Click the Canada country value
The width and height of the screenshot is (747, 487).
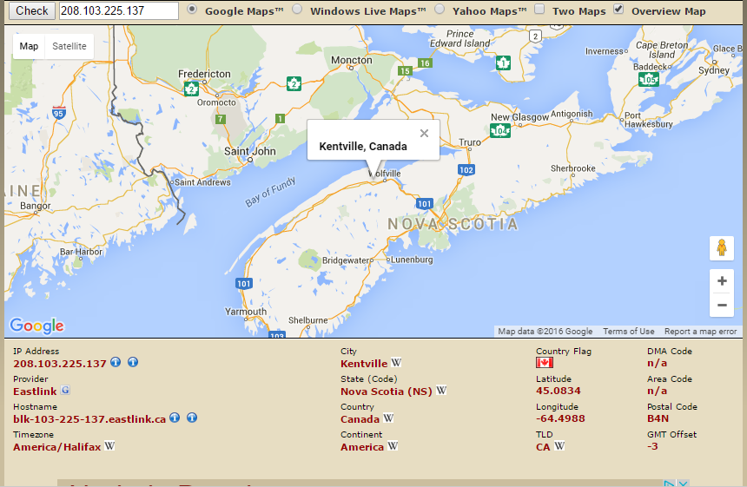360,419
